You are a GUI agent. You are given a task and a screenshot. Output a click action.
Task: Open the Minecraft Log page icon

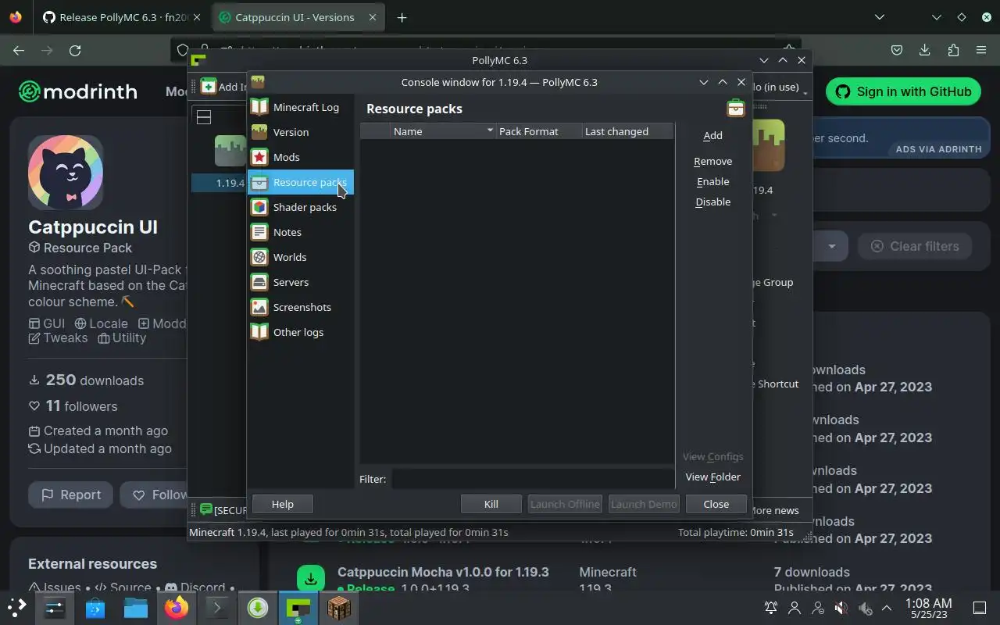(259, 107)
